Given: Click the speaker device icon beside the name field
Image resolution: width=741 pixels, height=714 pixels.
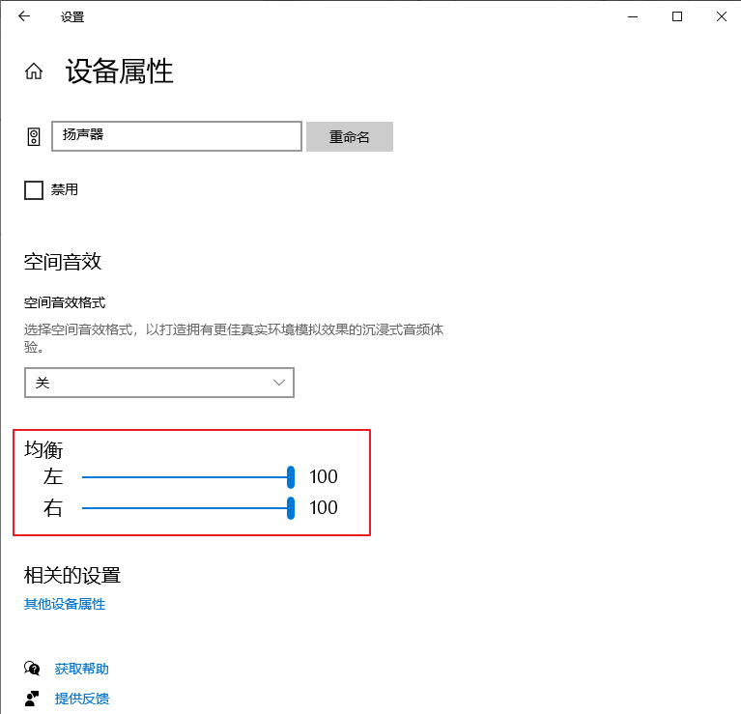Looking at the screenshot, I should tap(34, 136).
